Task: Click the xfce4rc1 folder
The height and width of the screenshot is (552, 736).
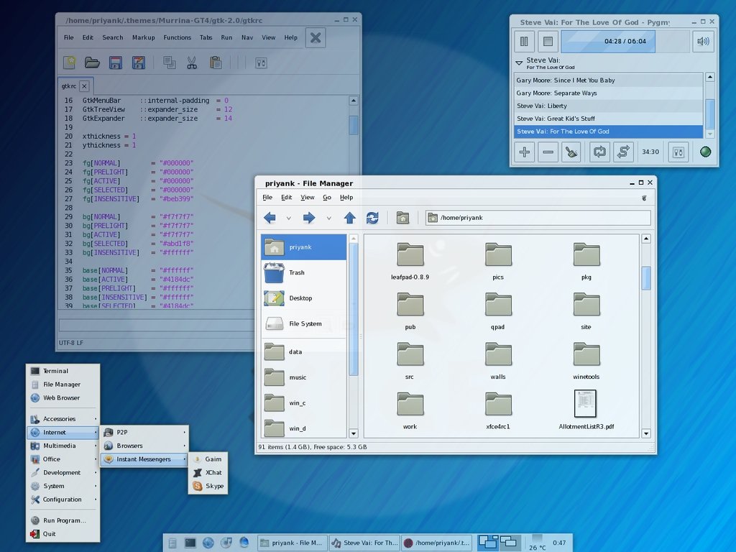Action: (498, 410)
